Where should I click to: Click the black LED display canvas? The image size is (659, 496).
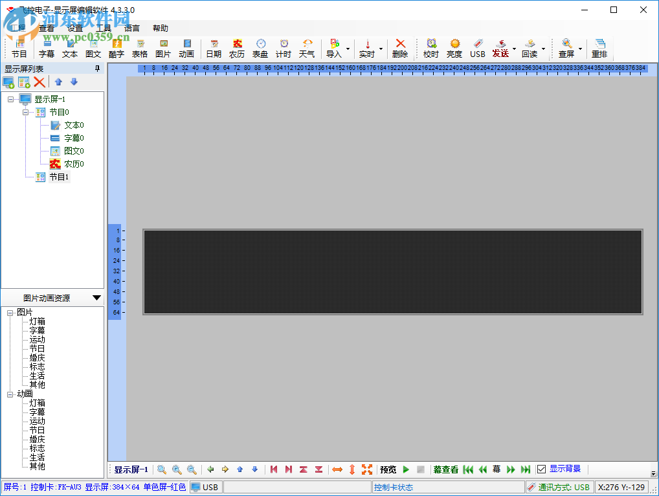[393, 272]
